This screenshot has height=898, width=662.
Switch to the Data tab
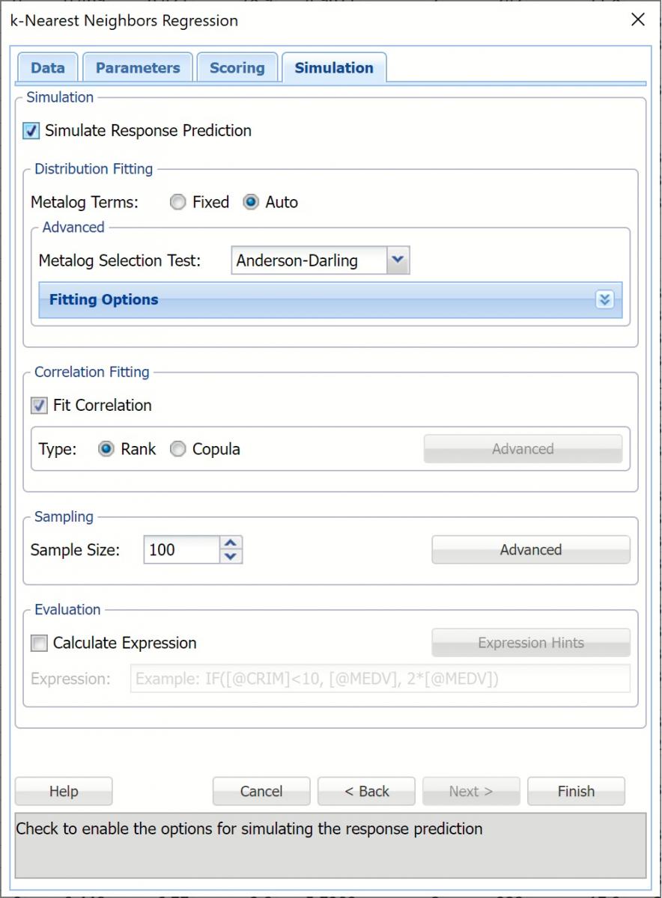48,68
